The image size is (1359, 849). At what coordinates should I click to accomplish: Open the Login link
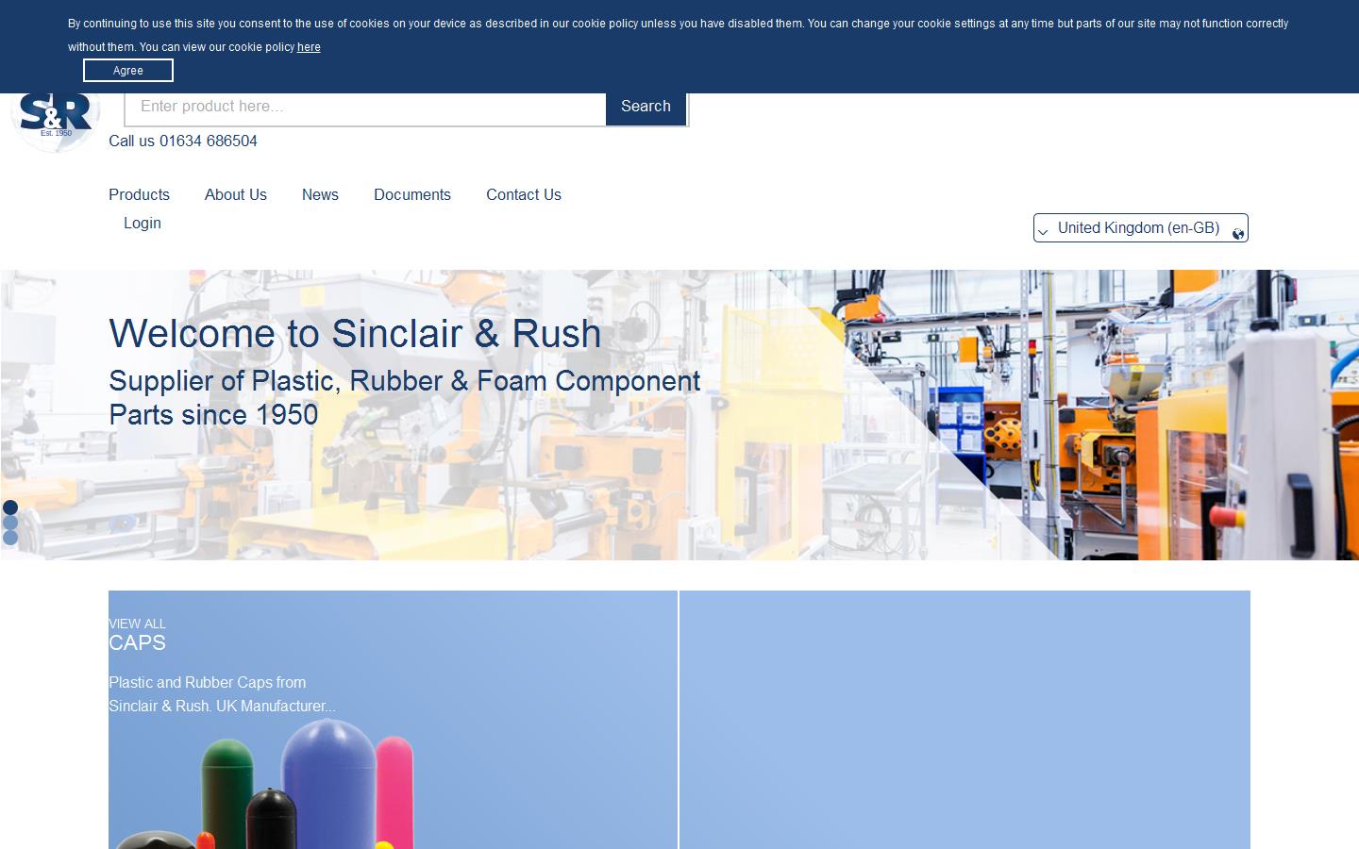tap(143, 223)
